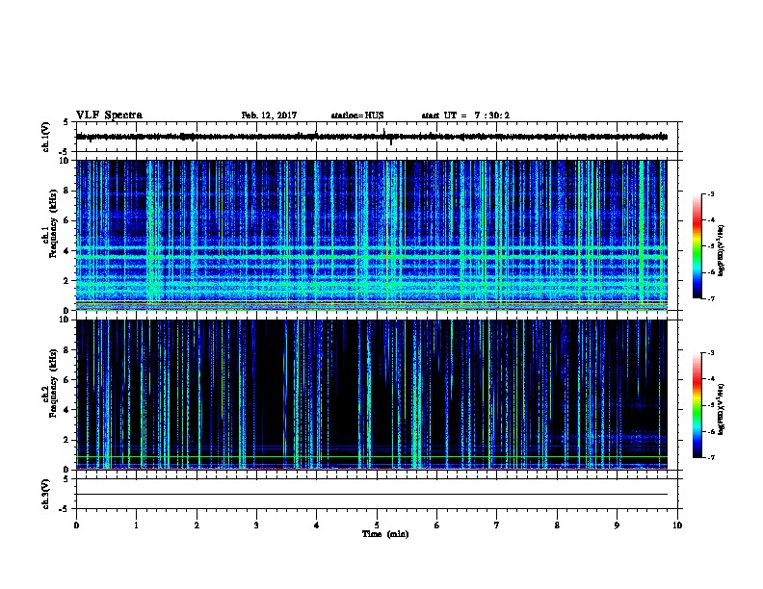Click the green horizontal line in ch.2 spectrogram
The width and height of the screenshot is (763, 589).
click(x=372, y=457)
